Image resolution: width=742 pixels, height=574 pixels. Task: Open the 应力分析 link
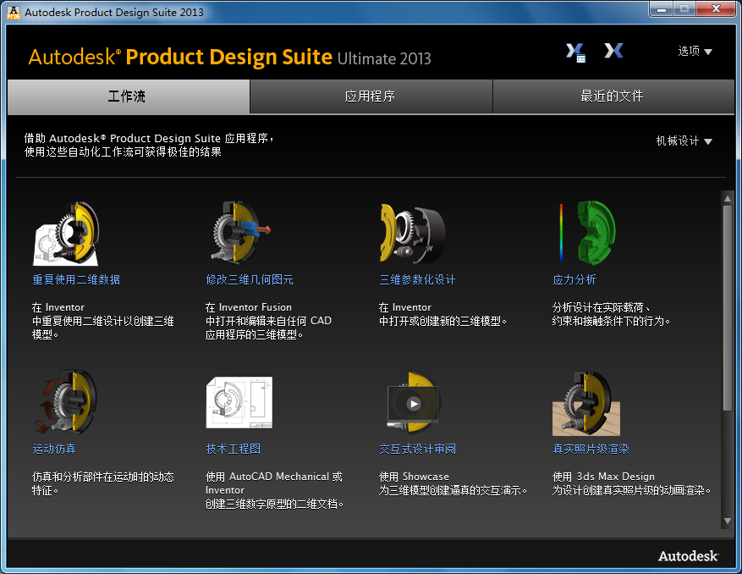pyautogui.click(x=574, y=279)
